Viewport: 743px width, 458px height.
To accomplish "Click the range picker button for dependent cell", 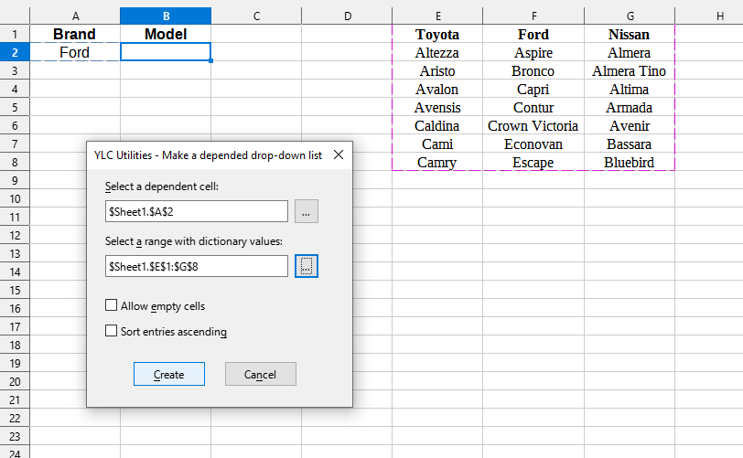I will click(x=307, y=211).
